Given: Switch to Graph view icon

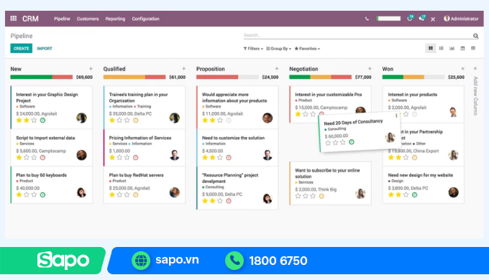Looking at the screenshot, I should (x=452, y=48).
